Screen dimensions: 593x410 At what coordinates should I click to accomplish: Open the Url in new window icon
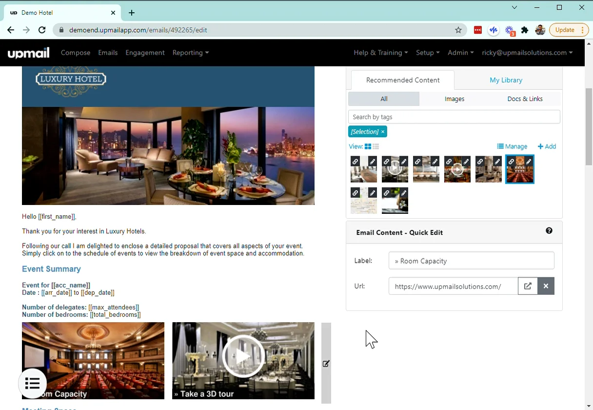(528, 286)
